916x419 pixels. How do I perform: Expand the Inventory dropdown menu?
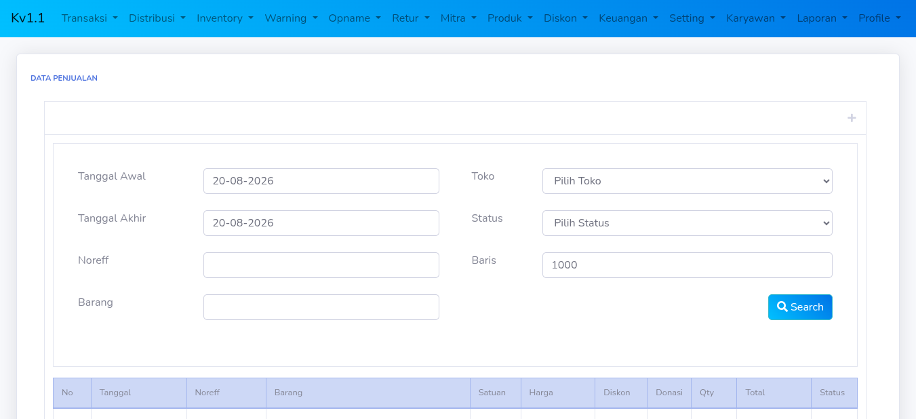(225, 18)
